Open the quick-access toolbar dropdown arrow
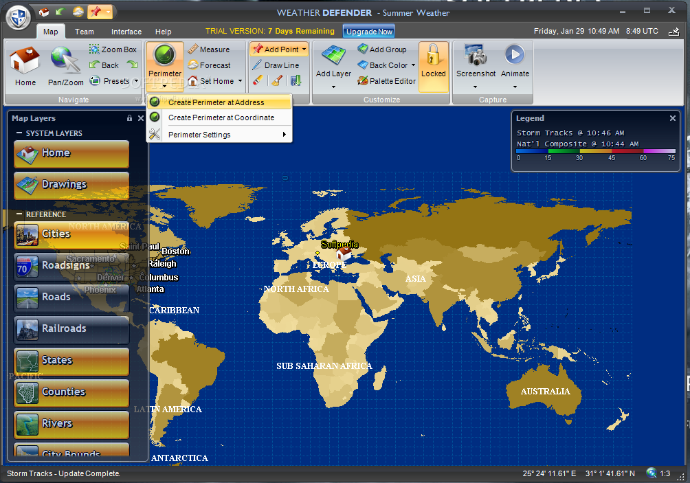This screenshot has height=483, width=690. [x=108, y=12]
